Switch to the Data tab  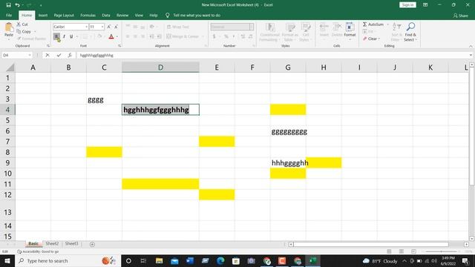[106, 15]
